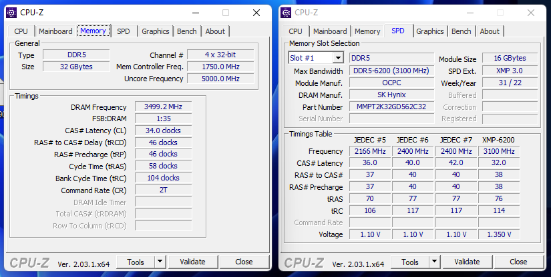Click the 106 tRC cell under JEDEC #5
The image size is (551, 277).
click(370, 210)
